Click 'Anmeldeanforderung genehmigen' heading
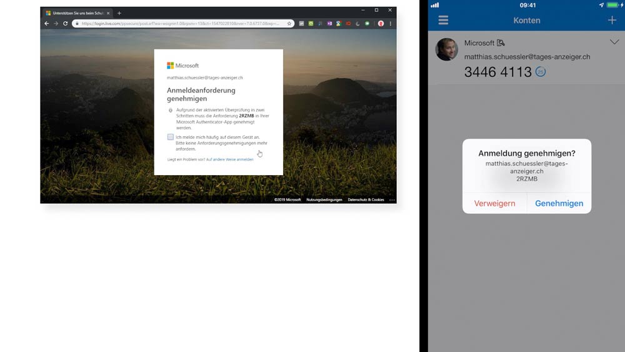Image resolution: width=625 pixels, height=352 pixels. click(201, 94)
